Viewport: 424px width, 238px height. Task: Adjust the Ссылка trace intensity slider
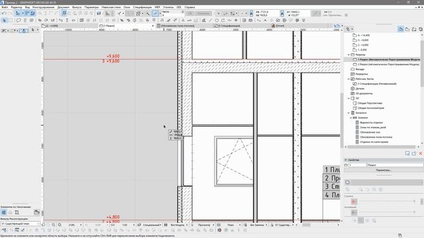coord(387,201)
